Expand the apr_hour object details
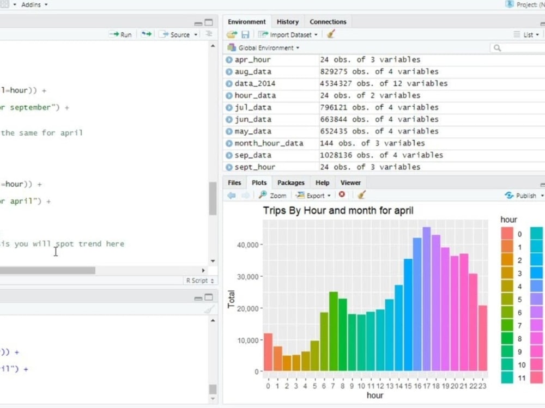 (x=228, y=59)
